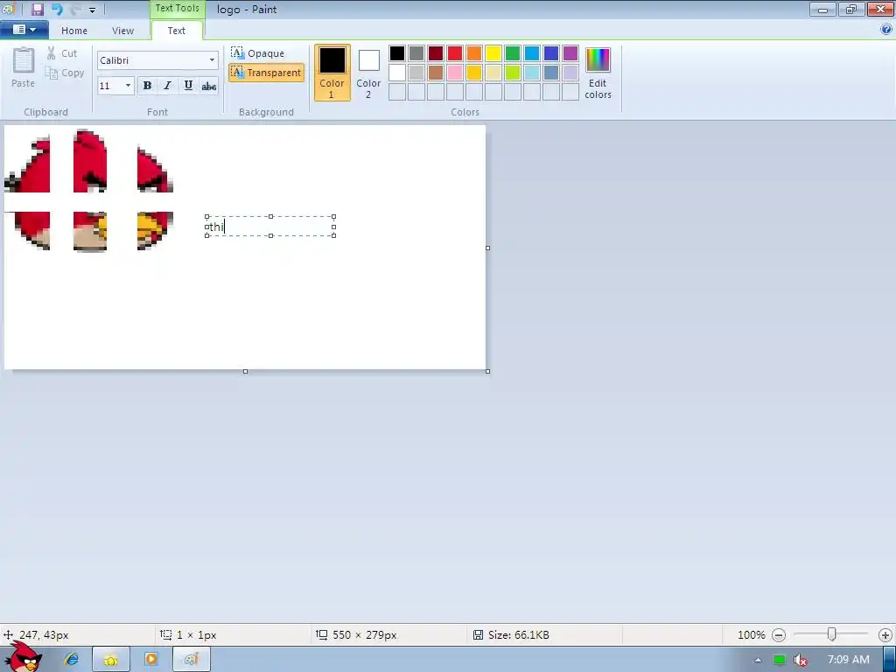Select the Color 1 button
This screenshot has height=672, width=896.
tap(332, 73)
